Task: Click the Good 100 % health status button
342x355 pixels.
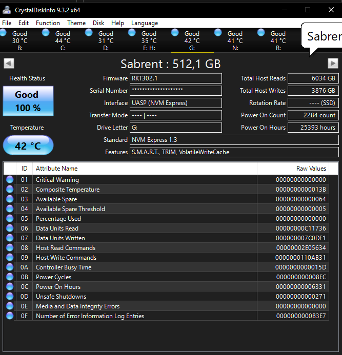Action: click(28, 100)
